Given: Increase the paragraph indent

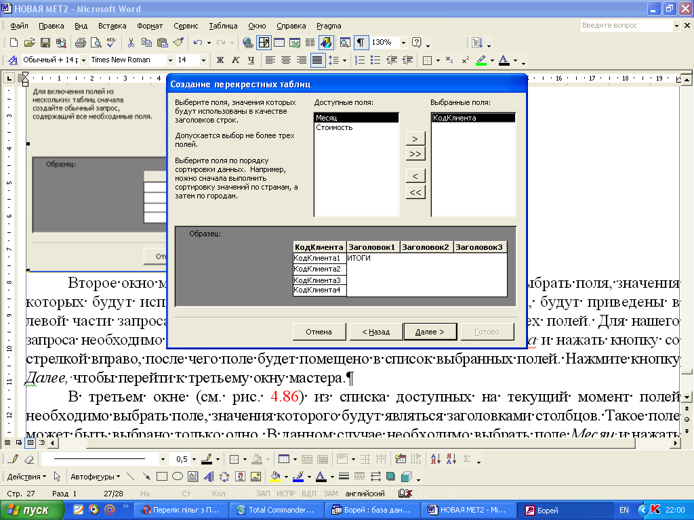Looking at the screenshot, I should pyautogui.click(x=407, y=60).
